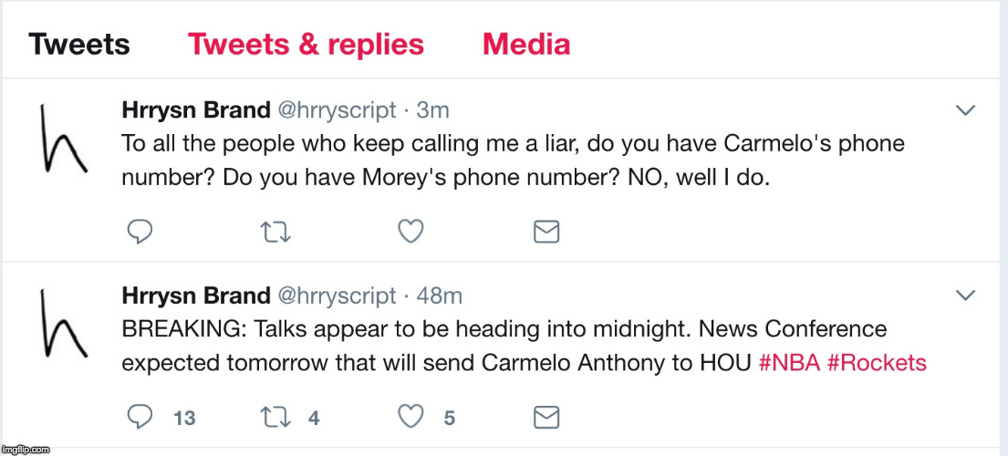Open the dropdown arrow on the 48m tweet
The width and height of the screenshot is (1008, 456).
[966, 295]
